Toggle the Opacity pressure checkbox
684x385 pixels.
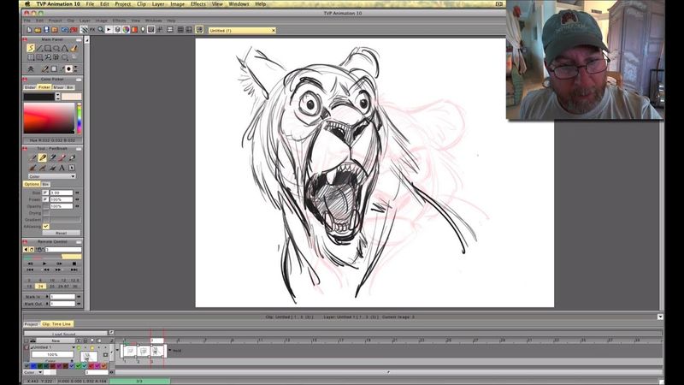click(x=46, y=206)
